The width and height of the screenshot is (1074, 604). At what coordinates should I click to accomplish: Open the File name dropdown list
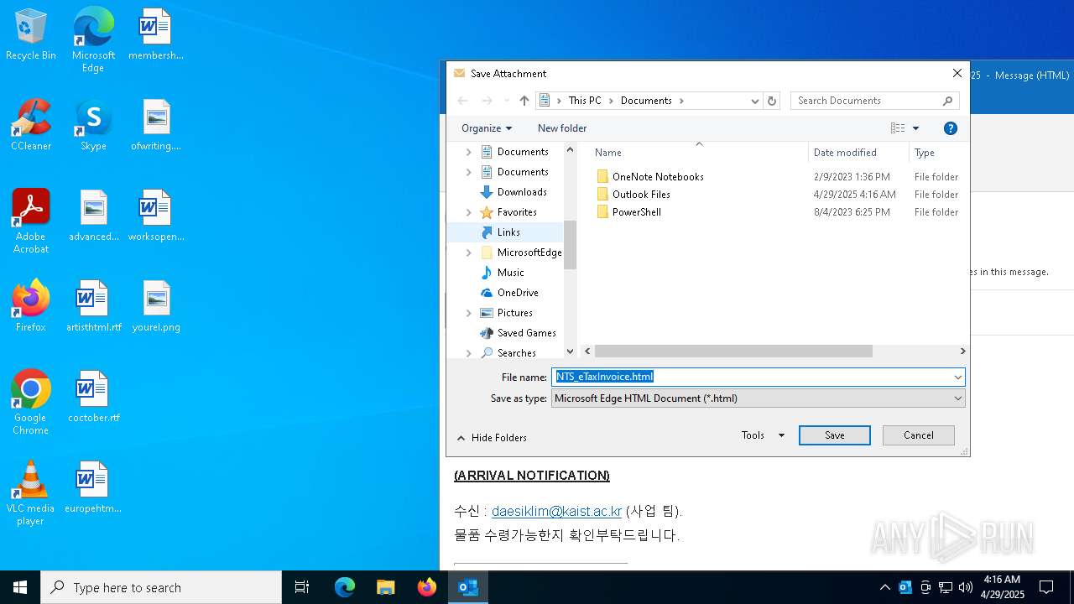[x=957, y=377]
